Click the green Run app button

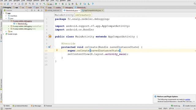click(x=56, y=4)
